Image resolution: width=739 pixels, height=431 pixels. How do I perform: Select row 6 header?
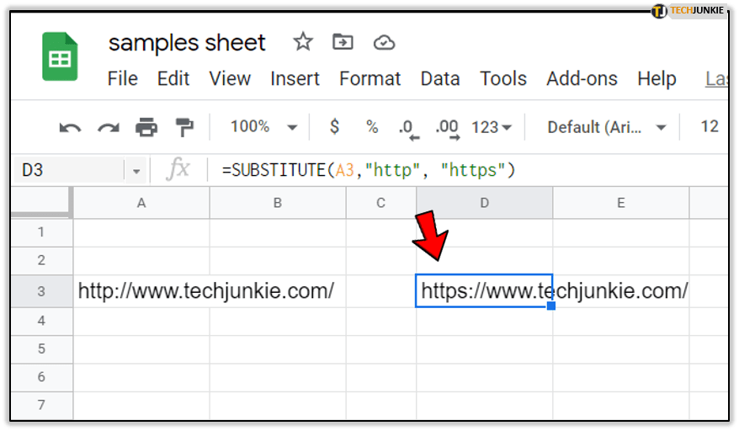(41, 377)
